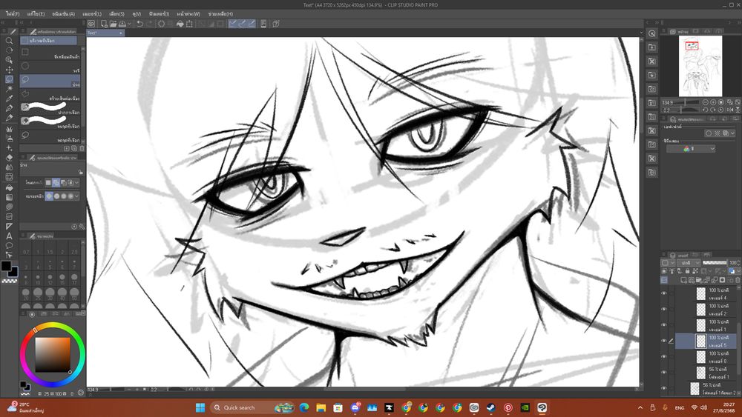Select layer row เลเยอร์ 8

coord(706,357)
